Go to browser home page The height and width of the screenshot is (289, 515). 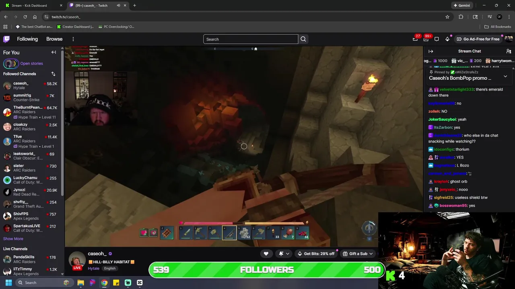coord(35,17)
